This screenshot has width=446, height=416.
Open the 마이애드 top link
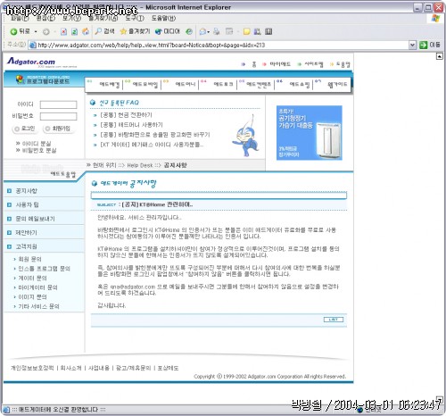click(x=280, y=64)
